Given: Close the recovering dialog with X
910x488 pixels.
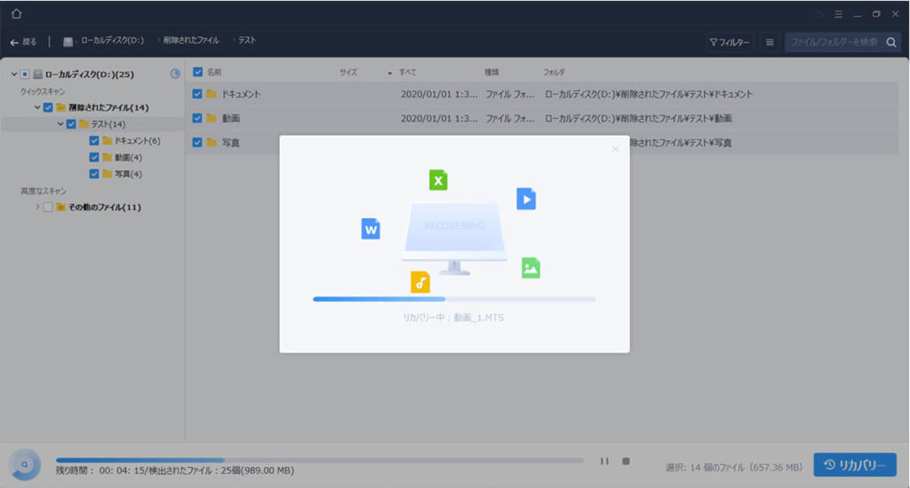Looking at the screenshot, I should 615,149.
